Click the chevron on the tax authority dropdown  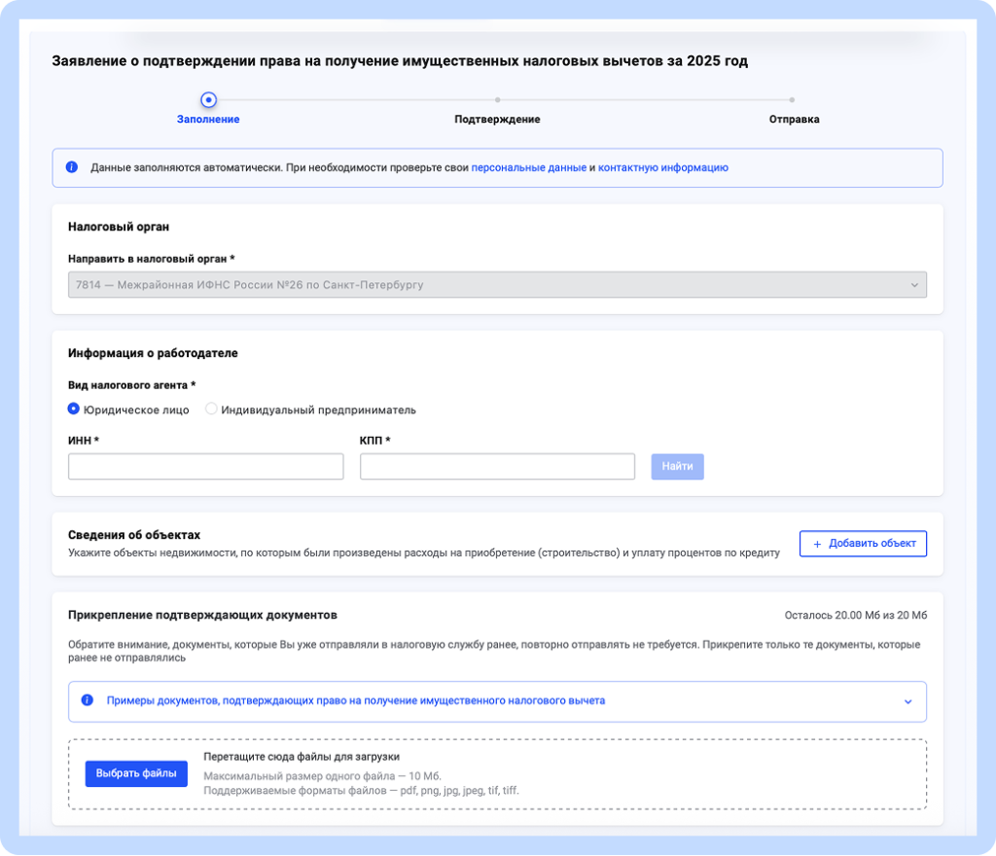(x=913, y=285)
